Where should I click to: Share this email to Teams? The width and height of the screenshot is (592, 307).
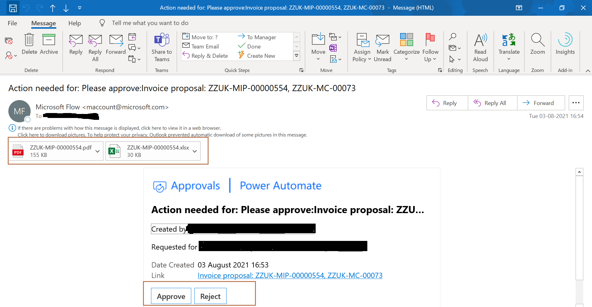click(x=162, y=48)
